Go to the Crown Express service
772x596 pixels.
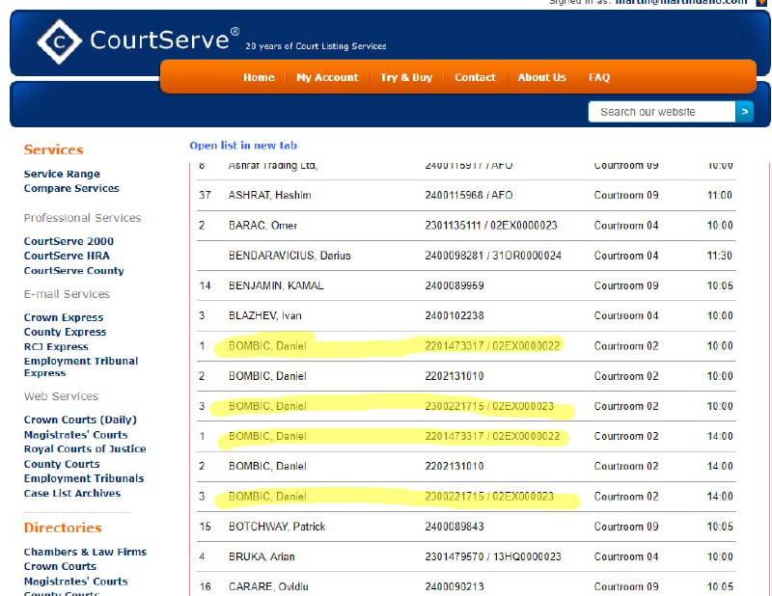[x=64, y=317]
